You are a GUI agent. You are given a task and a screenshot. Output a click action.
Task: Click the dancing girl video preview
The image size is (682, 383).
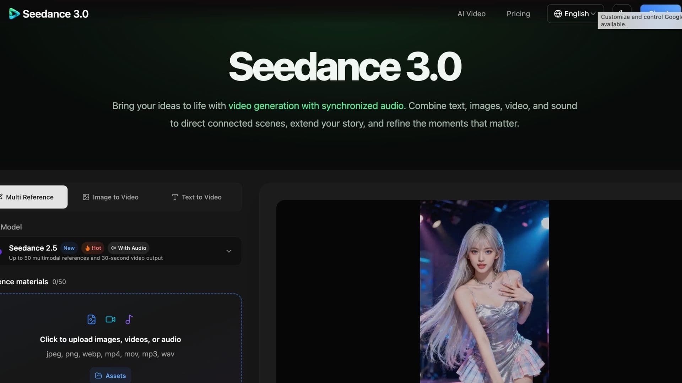(x=485, y=292)
